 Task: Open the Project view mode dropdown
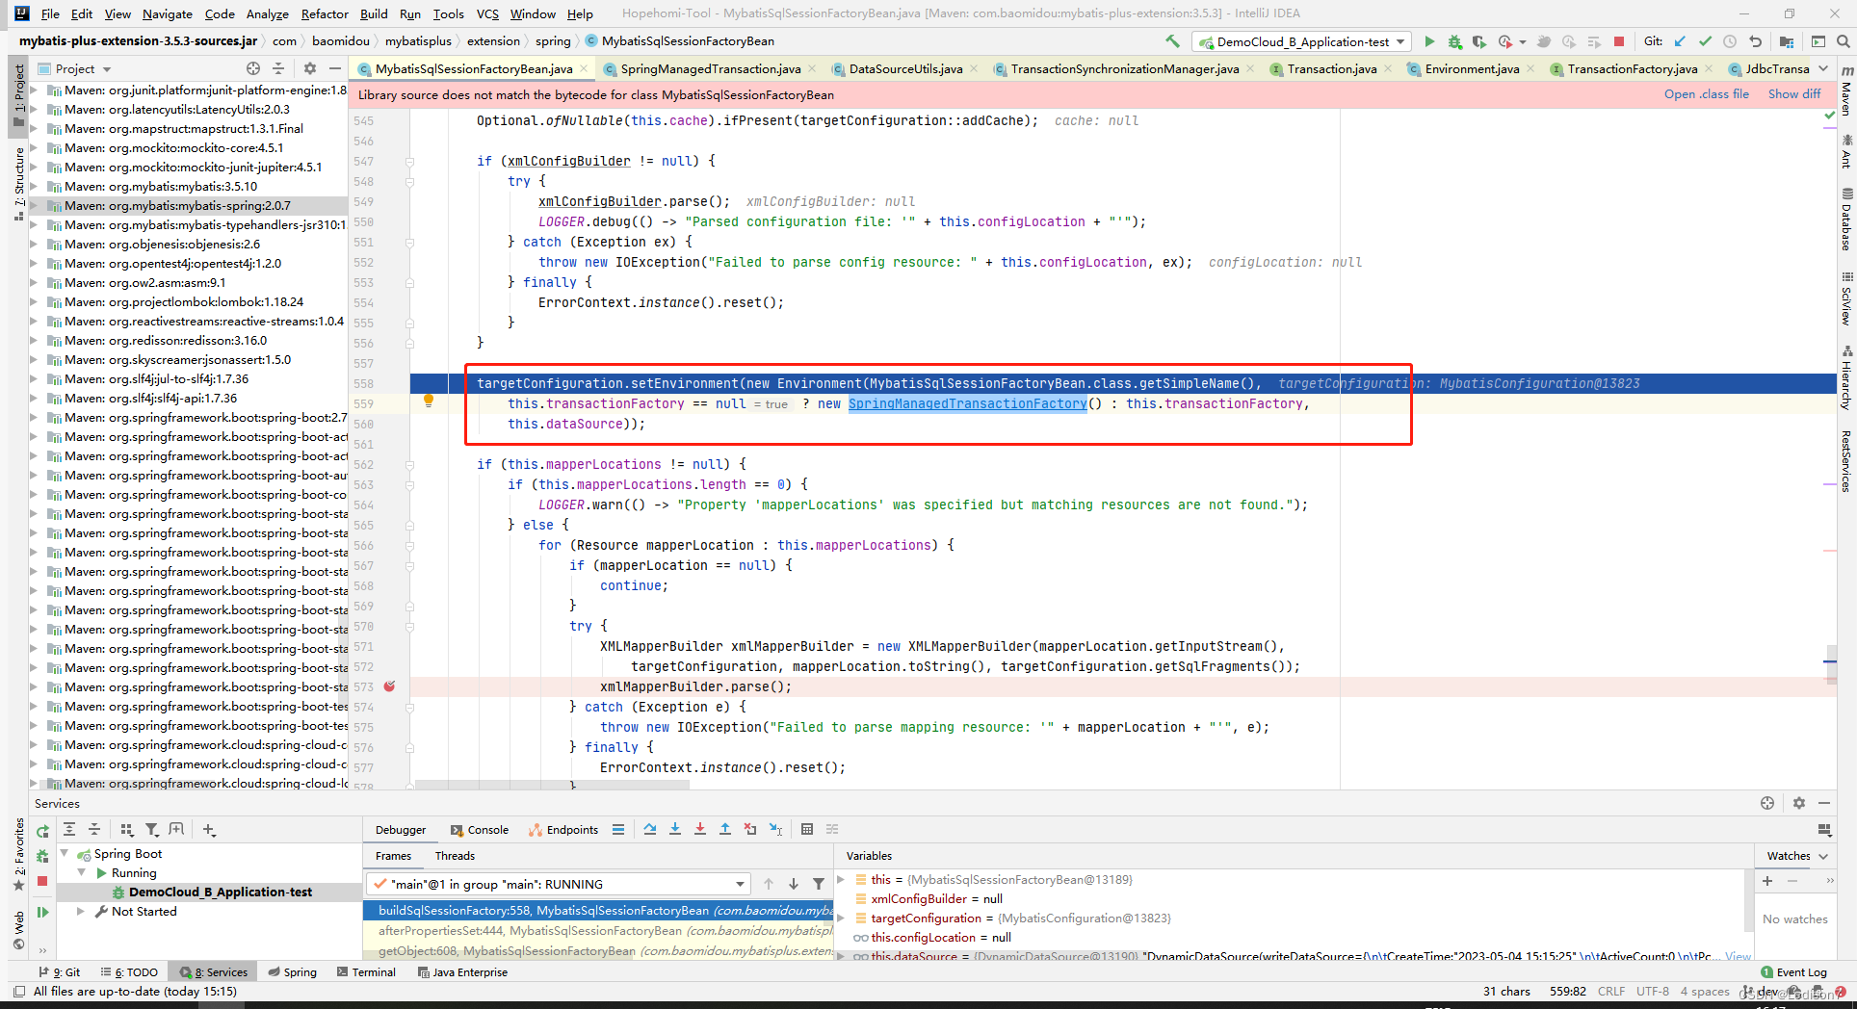pos(75,68)
